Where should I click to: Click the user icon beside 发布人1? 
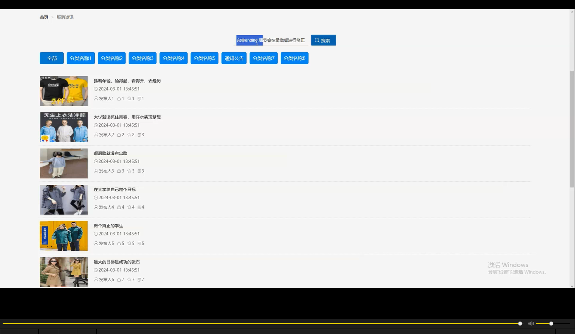coord(96,98)
